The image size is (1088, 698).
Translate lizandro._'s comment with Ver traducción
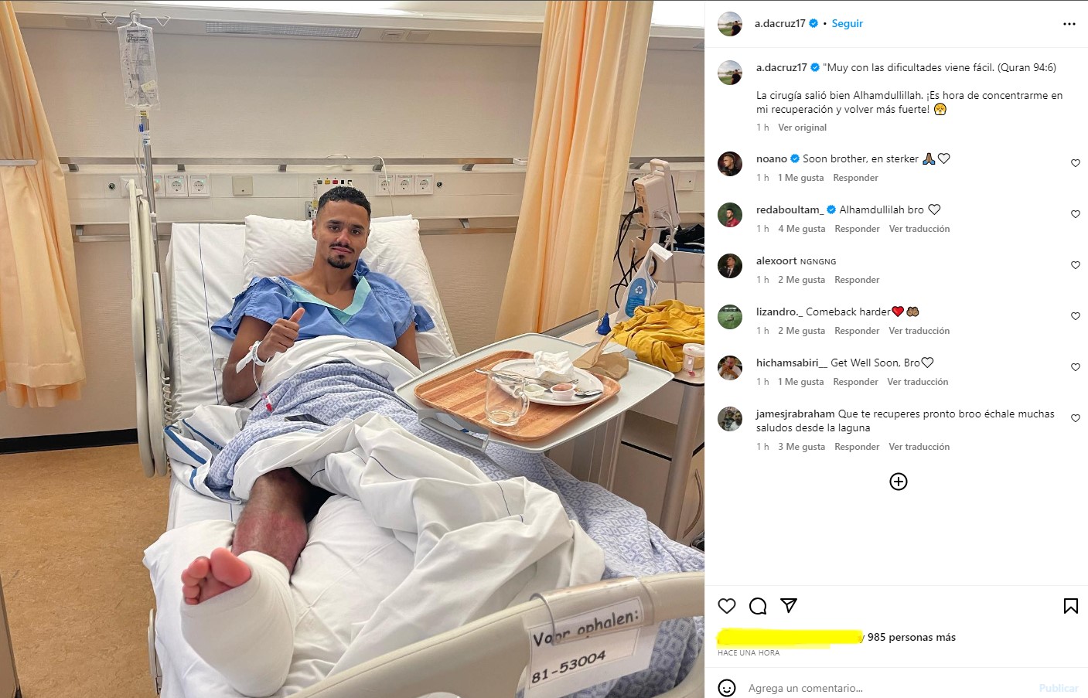[x=919, y=331]
